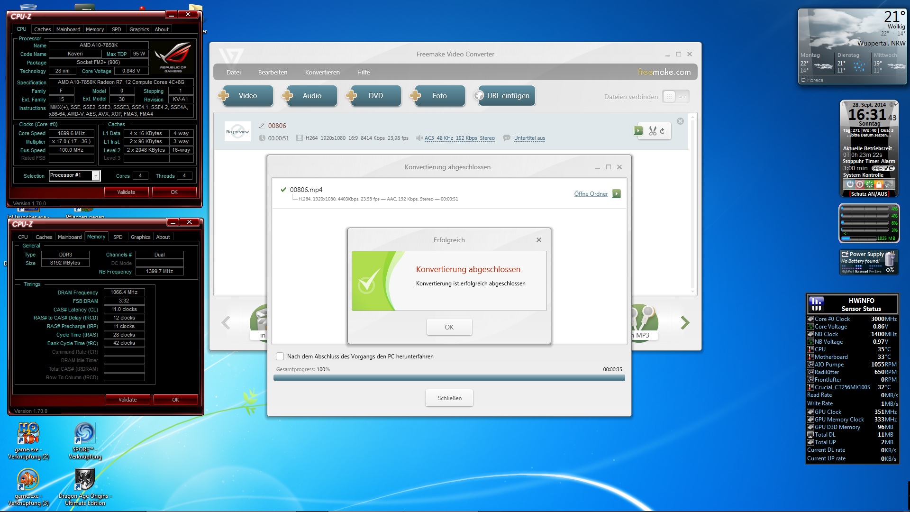Image resolution: width=910 pixels, height=512 pixels.
Task: Open the Untertitel aus subtitle dropdown
Action: point(529,138)
